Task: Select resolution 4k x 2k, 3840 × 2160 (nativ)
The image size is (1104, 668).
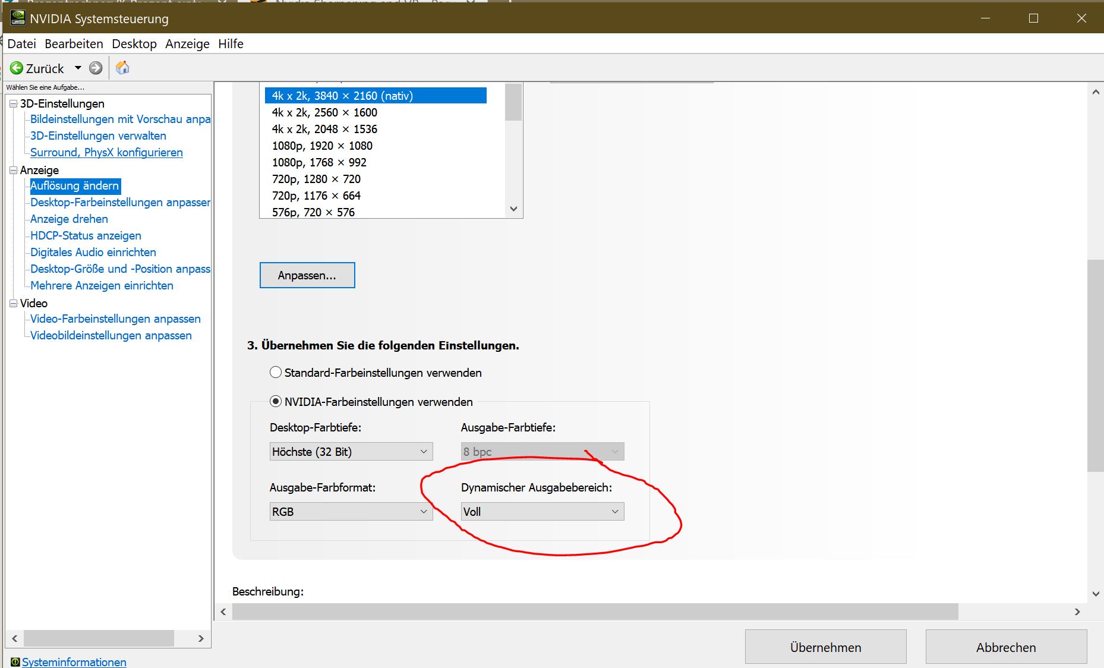Action: pos(376,96)
